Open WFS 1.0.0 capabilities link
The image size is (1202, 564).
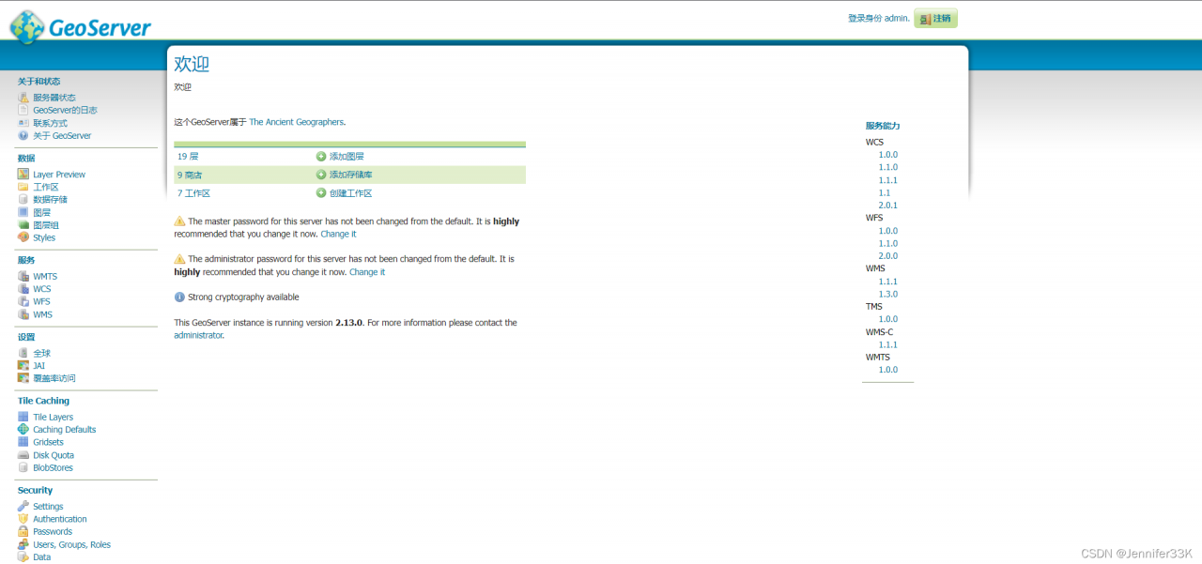tap(888, 231)
